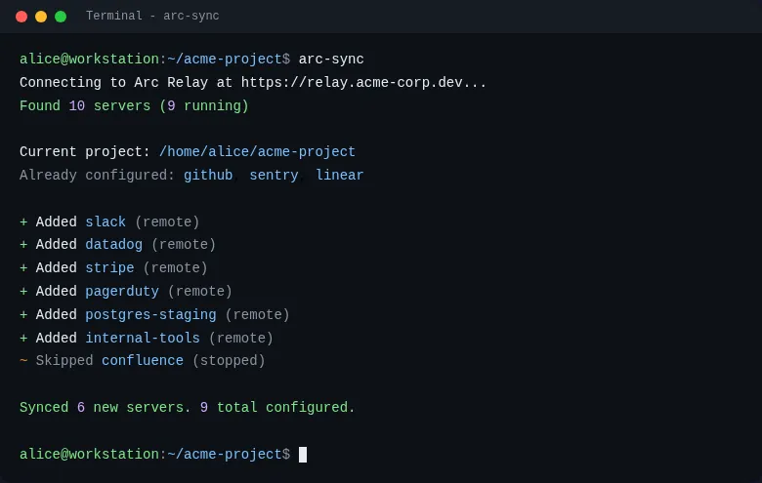Viewport: 762px width, 483px height.
Task: Select the word 'sentry' in configured list
Action: pos(274,176)
